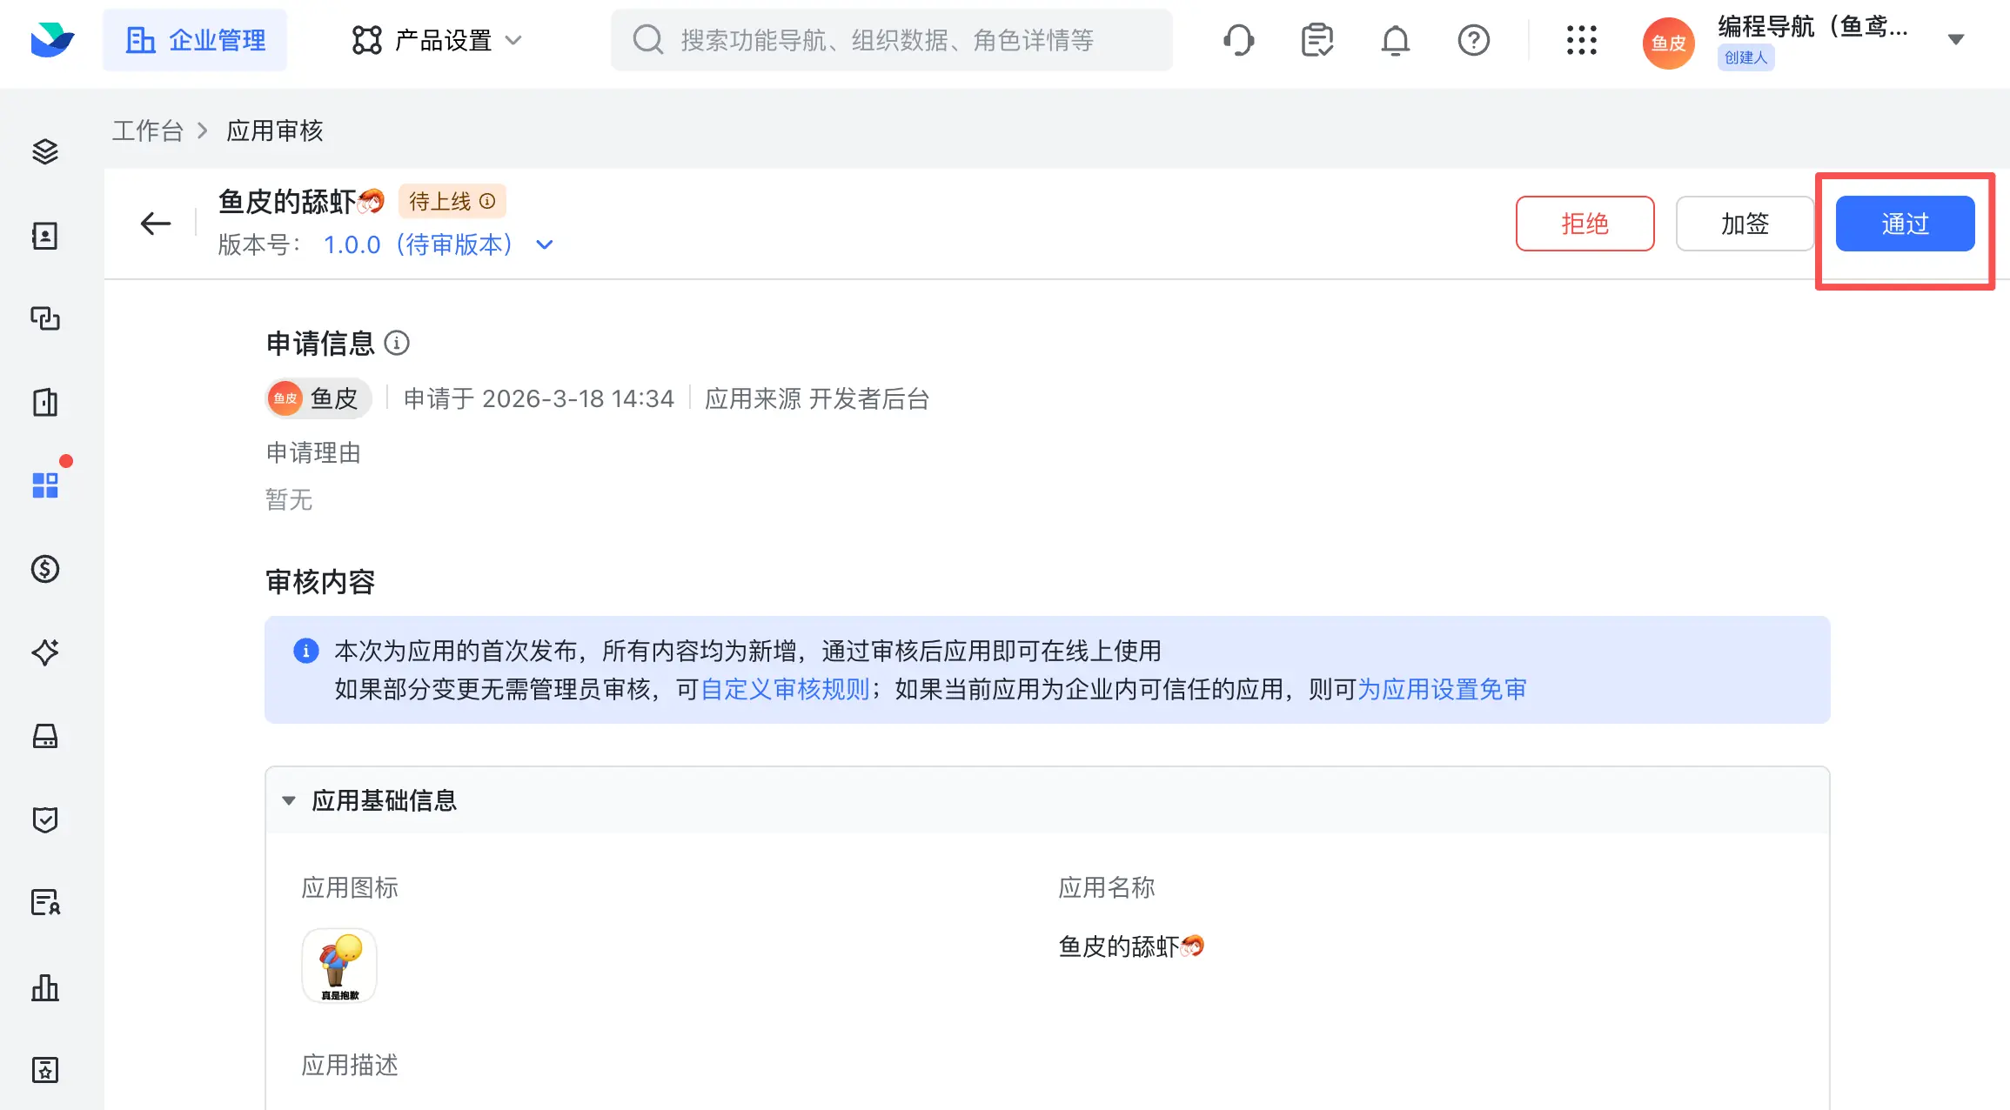This screenshot has width=2010, height=1110.
Task: Click the help question mark icon
Action: [x=1473, y=40]
